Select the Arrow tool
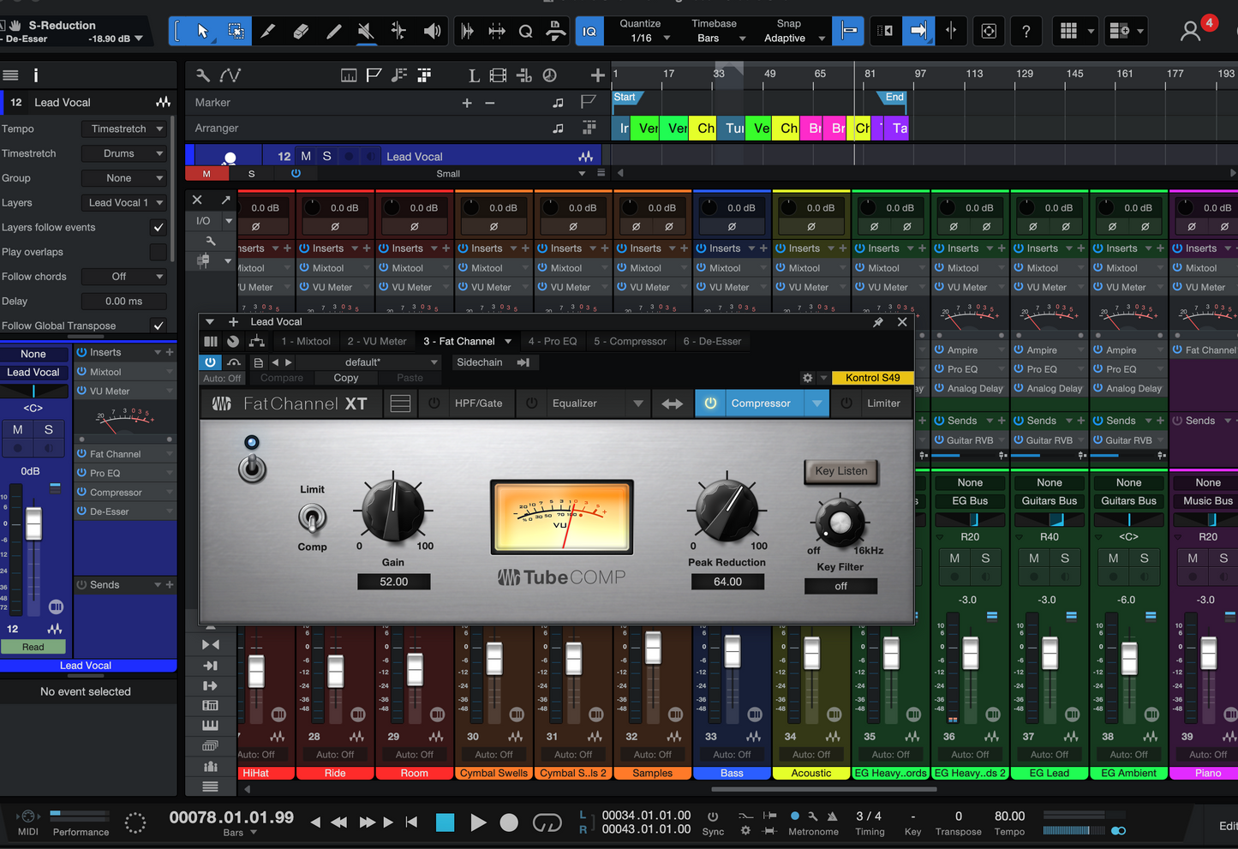The image size is (1238, 849). pos(202,31)
